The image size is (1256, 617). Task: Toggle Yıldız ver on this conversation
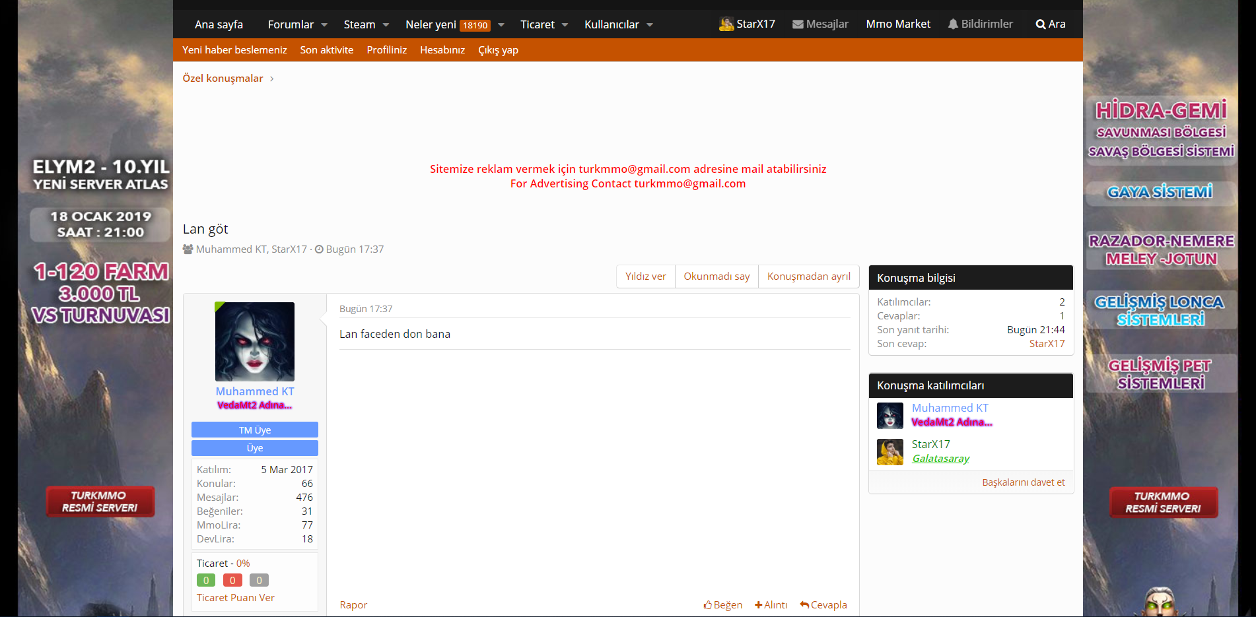click(x=645, y=276)
